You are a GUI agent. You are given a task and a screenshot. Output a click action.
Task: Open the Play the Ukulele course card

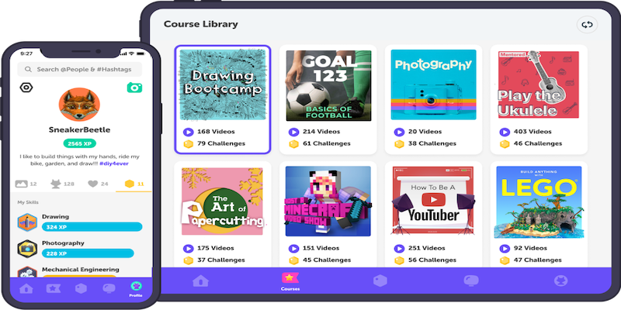[x=539, y=99]
